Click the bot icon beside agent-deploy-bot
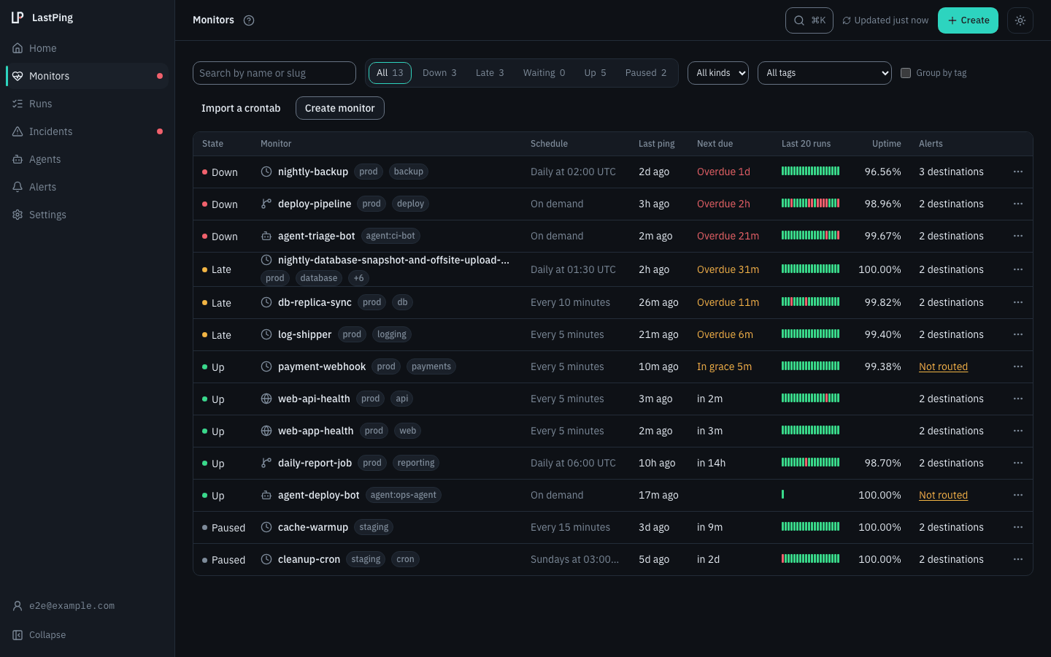The width and height of the screenshot is (1051, 657). pyautogui.click(x=266, y=495)
